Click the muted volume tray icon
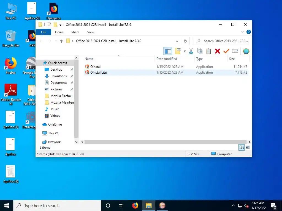This screenshot has width=282, height=211. point(246,206)
